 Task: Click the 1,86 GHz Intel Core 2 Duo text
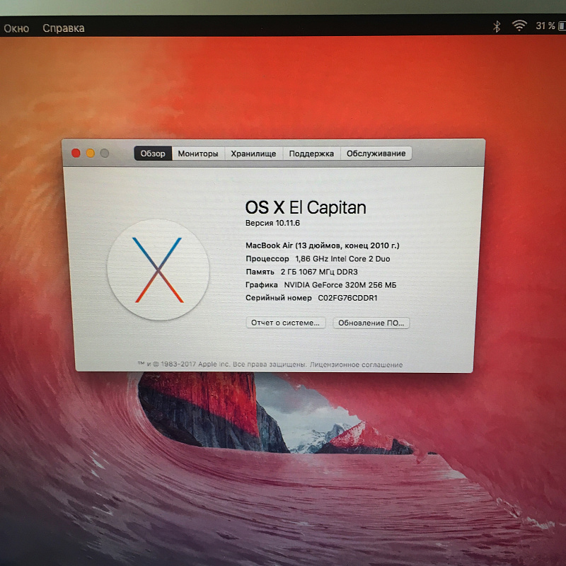coord(342,259)
